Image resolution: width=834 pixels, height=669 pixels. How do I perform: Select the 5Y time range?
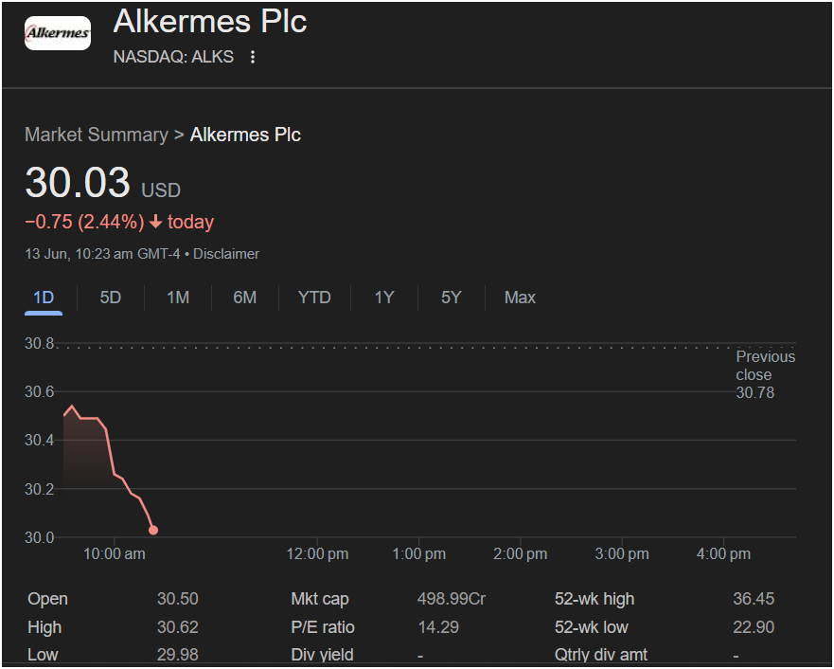[451, 298]
